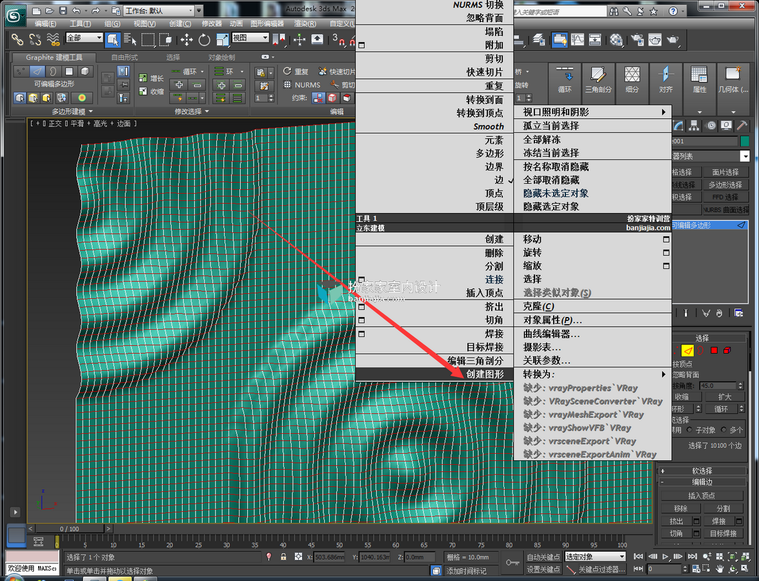
Task: Click the 目标焊接 button in command panel
Action: (x=723, y=533)
